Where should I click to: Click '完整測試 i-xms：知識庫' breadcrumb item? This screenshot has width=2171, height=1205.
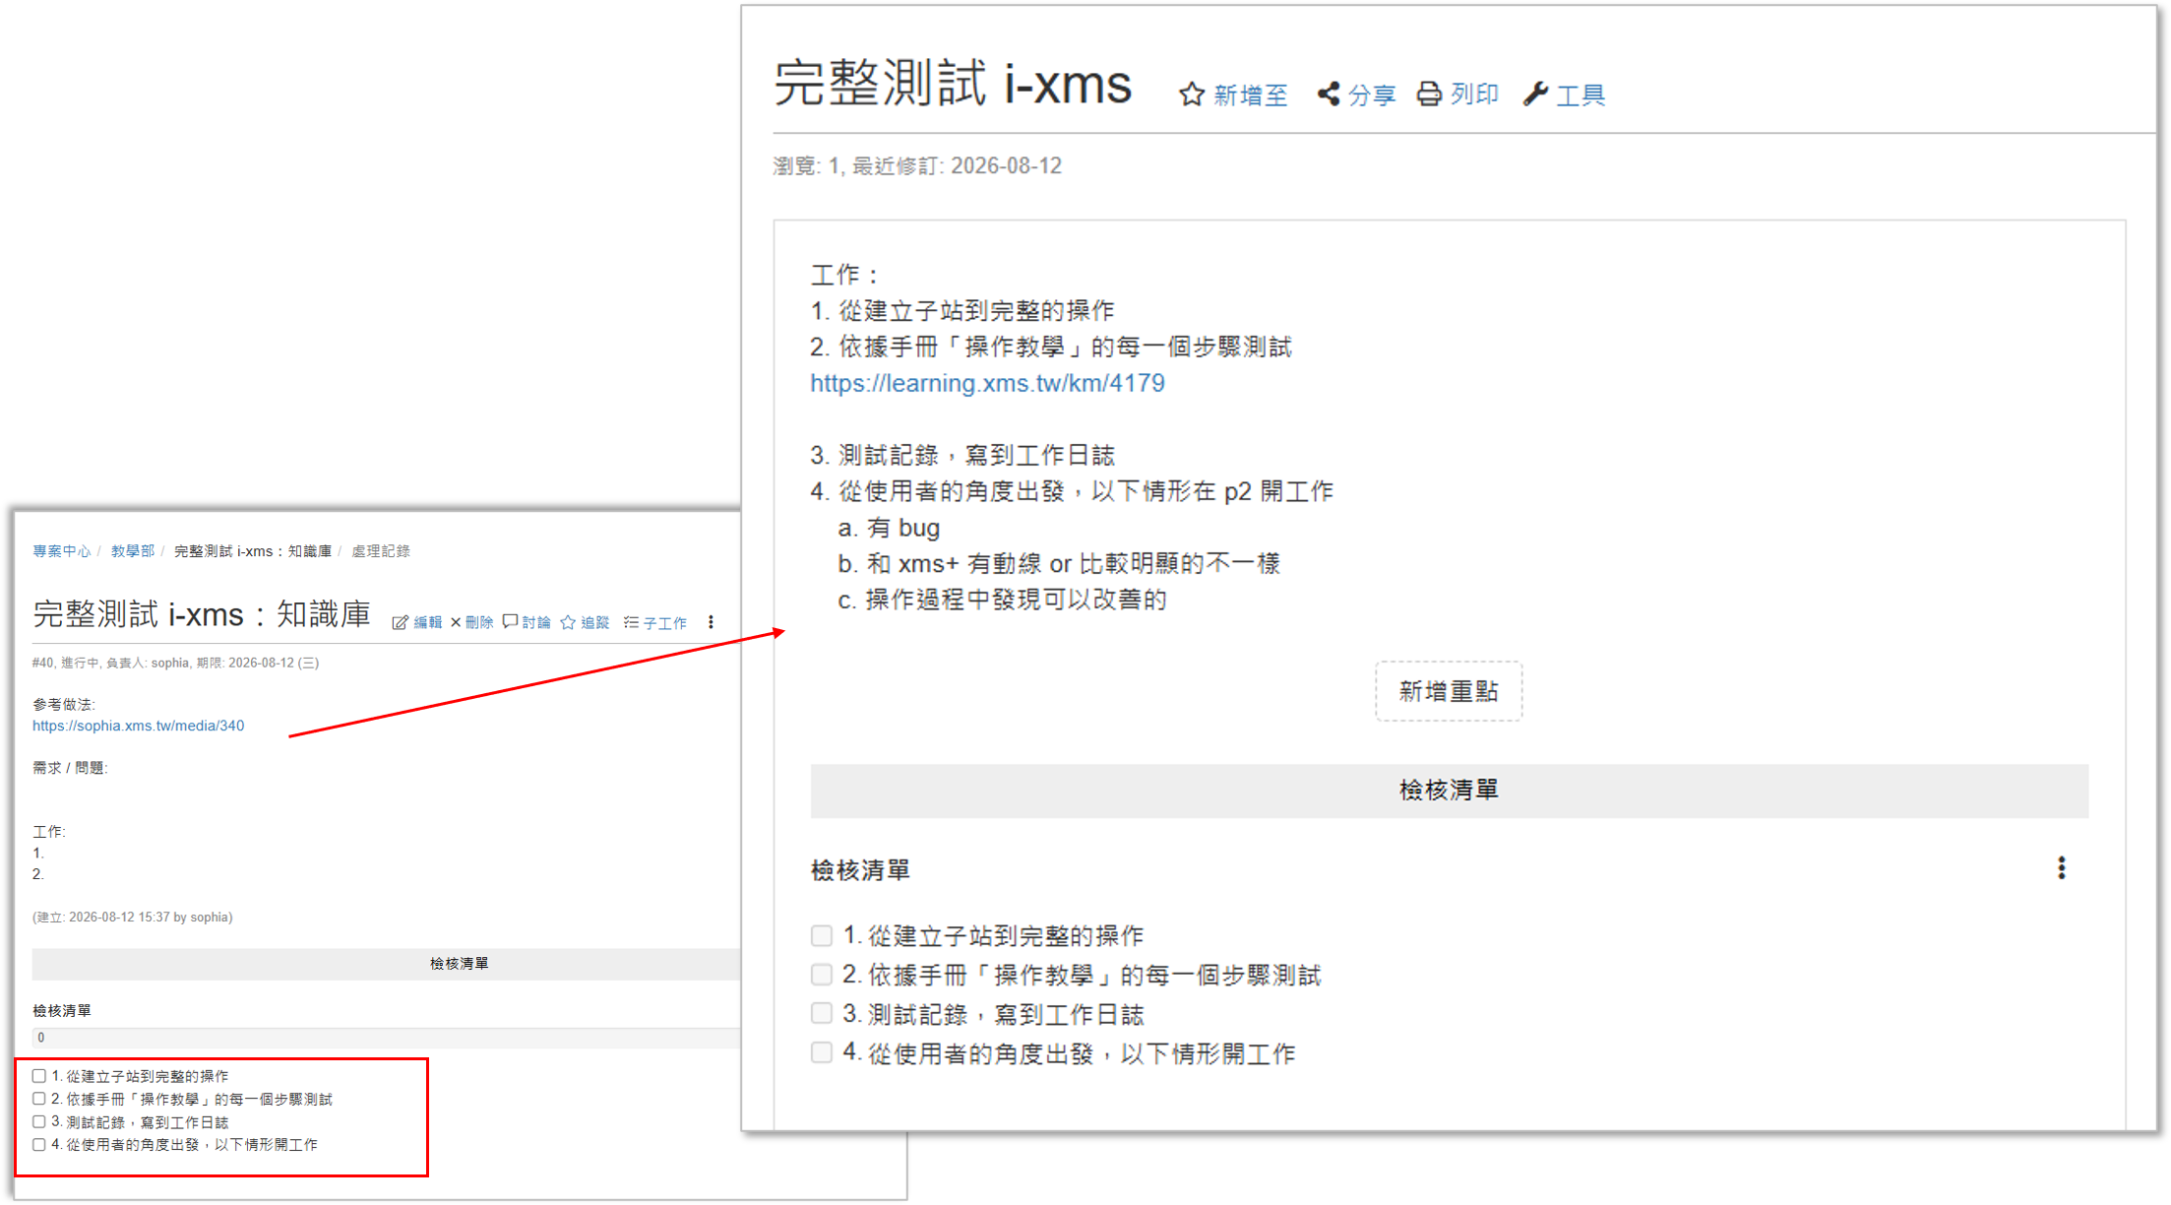tap(253, 551)
